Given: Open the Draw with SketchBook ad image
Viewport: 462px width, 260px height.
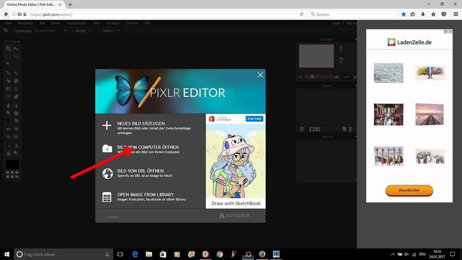Looking at the screenshot, I should point(236,161).
